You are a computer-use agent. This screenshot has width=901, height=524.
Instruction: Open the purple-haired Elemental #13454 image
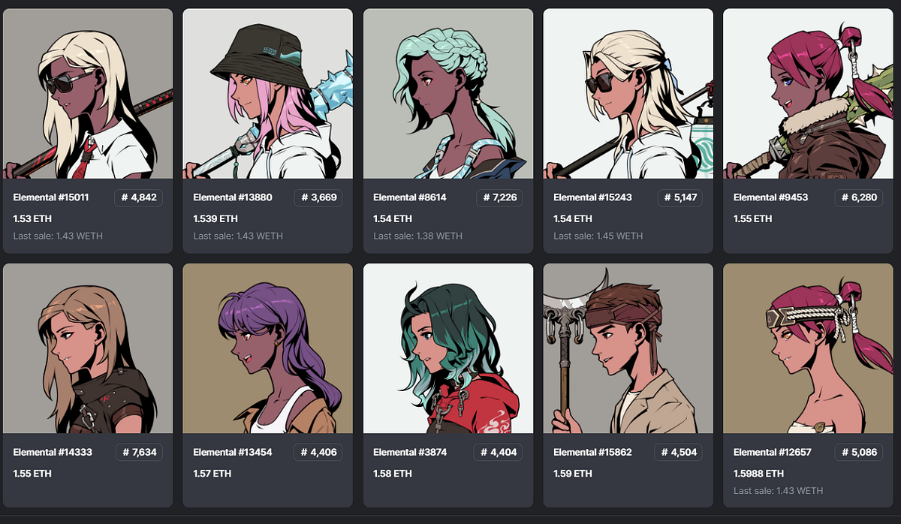pos(268,348)
